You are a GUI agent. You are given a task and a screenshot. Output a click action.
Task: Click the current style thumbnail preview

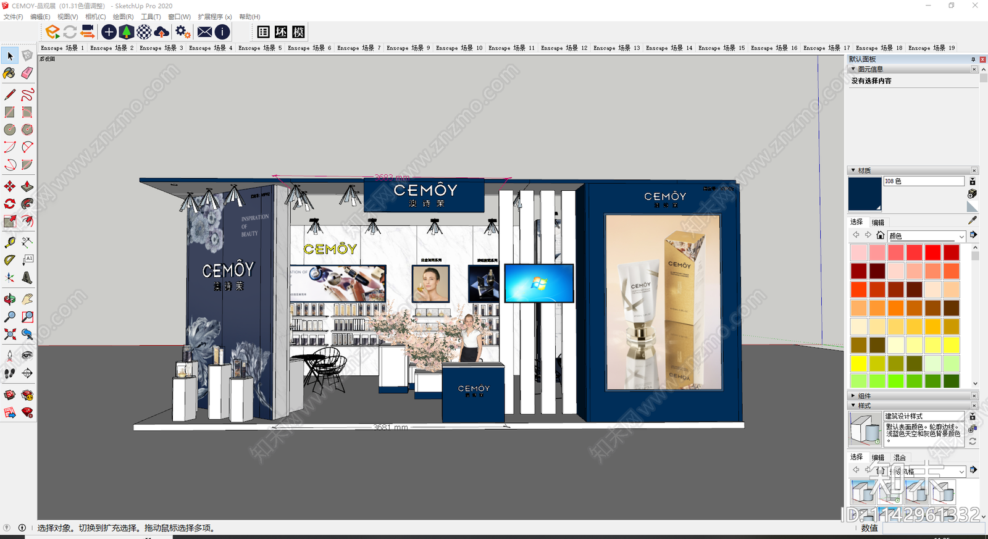pyautogui.click(x=865, y=429)
